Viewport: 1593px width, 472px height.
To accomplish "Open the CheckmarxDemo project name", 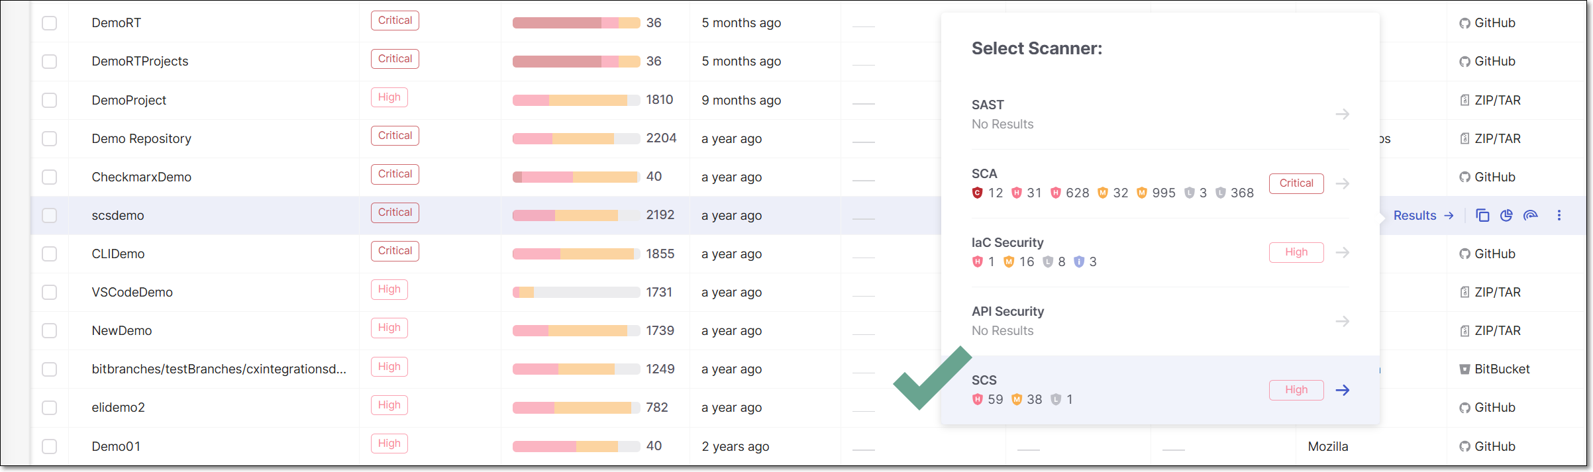I will pyautogui.click(x=141, y=177).
